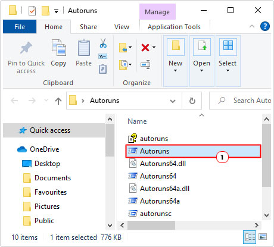274x247 pixels.
Task: Switch to the Share ribbon tab
Action: [88, 27]
